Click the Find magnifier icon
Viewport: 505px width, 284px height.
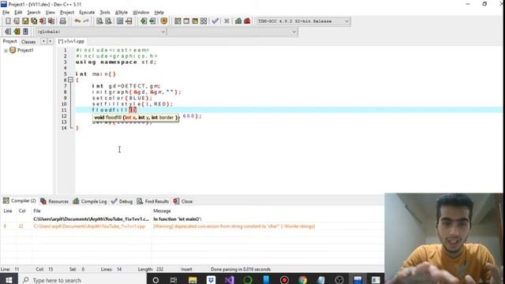tap(99, 21)
